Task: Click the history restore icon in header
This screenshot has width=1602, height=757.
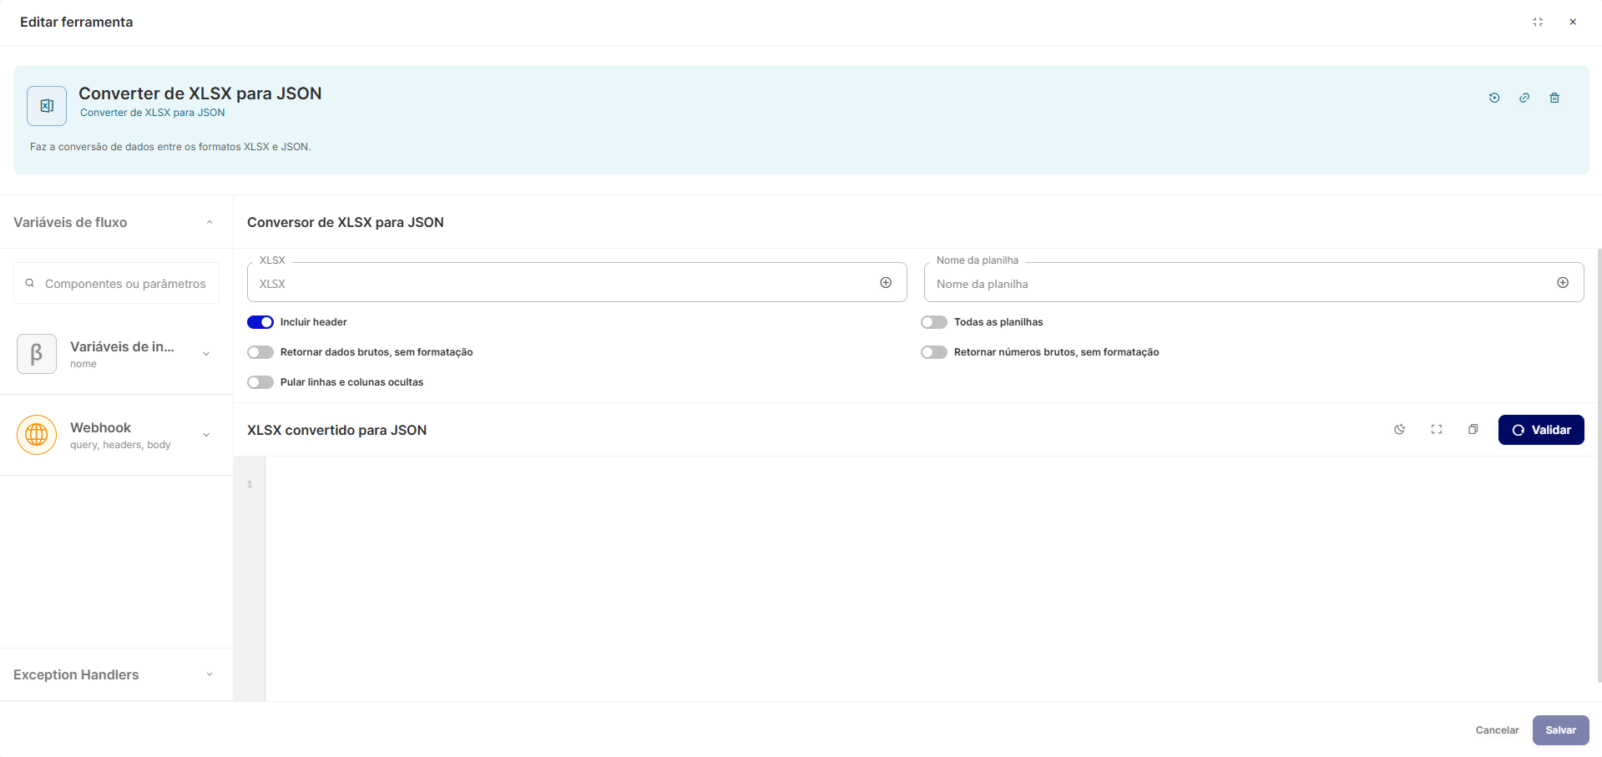Action: pyautogui.click(x=1494, y=98)
